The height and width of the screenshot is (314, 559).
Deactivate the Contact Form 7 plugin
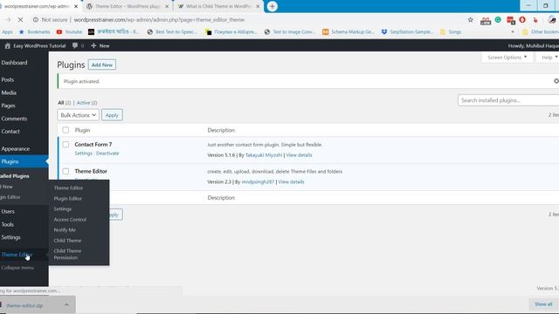(107, 154)
